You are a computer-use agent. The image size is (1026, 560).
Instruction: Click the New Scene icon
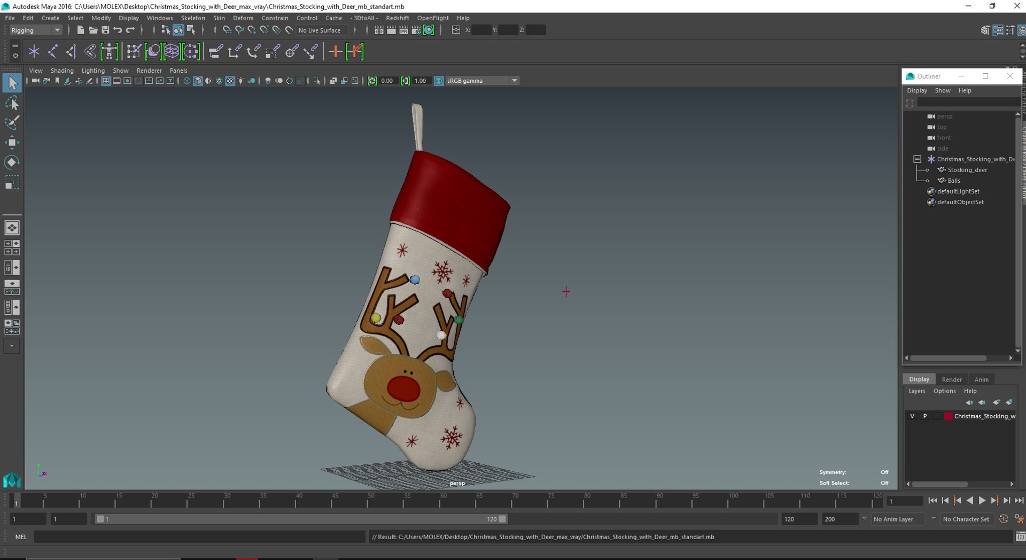(80, 30)
